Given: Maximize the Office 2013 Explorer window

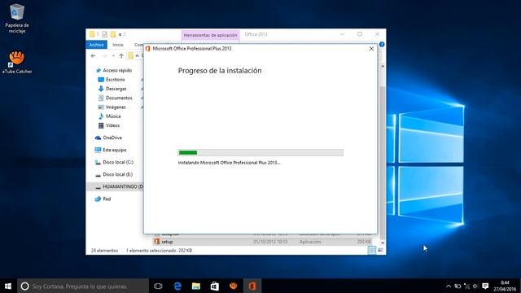Looking at the screenshot, I should (x=360, y=34).
